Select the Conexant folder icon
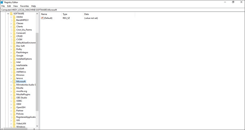The height and width of the screenshot is (130, 245). click(14, 33)
